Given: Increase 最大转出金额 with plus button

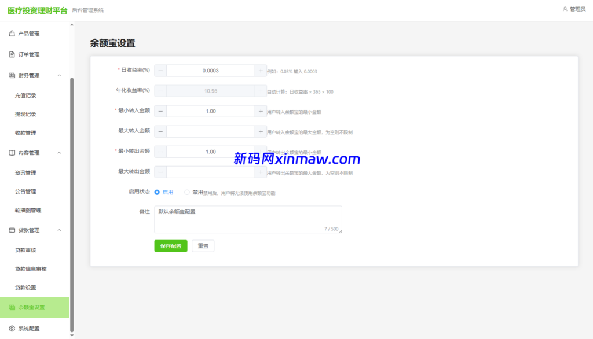Looking at the screenshot, I should pyautogui.click(x=261, y=172).
